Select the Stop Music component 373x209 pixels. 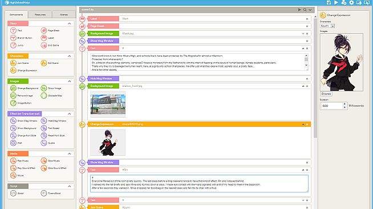point(50,161)
